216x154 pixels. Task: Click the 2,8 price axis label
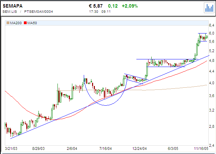212,126
